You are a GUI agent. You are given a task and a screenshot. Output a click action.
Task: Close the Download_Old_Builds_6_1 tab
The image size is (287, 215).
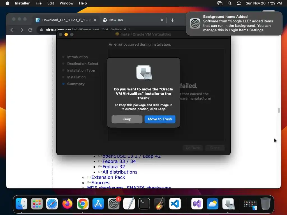95,20
